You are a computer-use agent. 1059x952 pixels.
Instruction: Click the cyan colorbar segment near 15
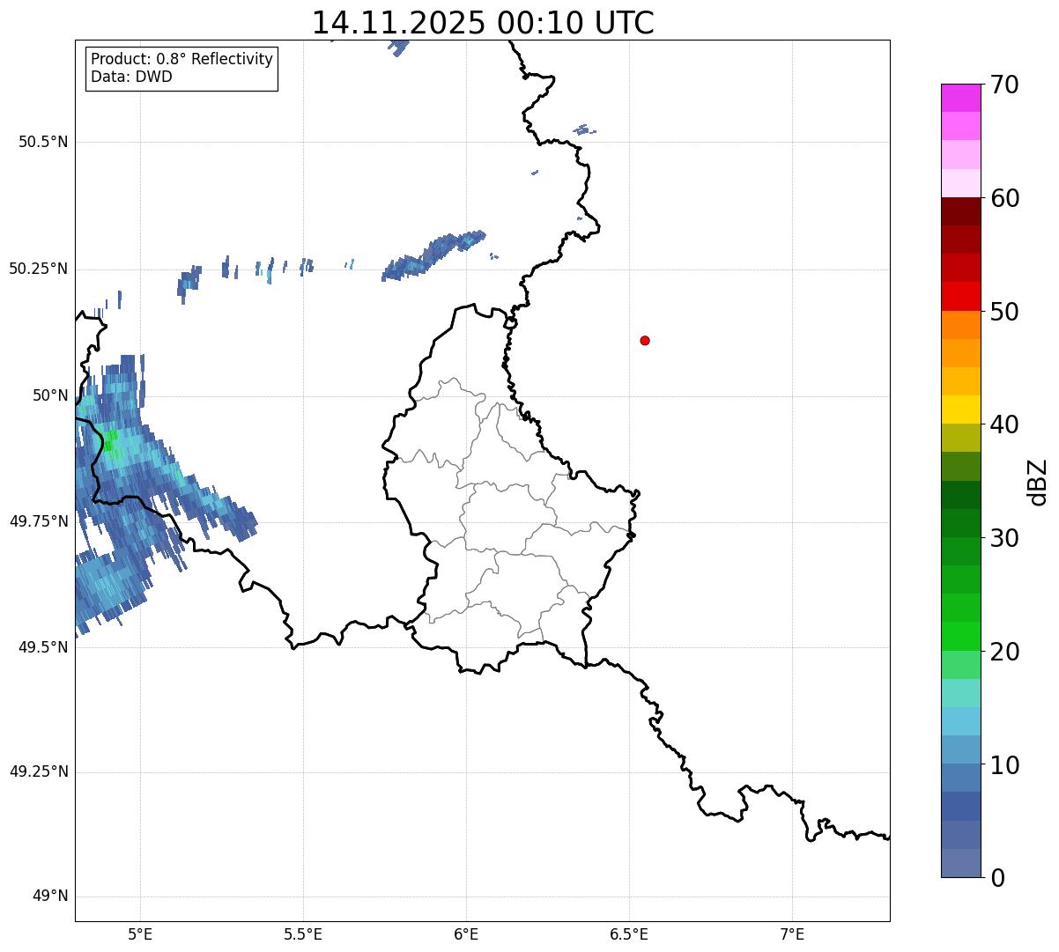(x=960, y=721)
